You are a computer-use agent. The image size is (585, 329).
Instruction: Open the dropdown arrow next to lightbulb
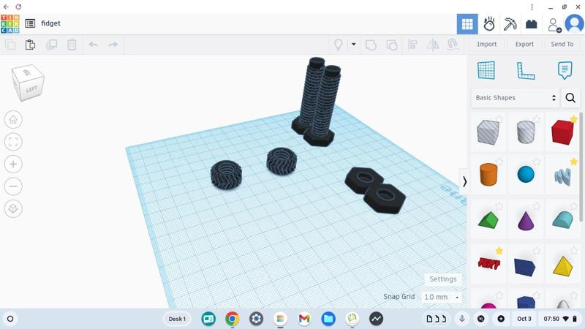353,45
